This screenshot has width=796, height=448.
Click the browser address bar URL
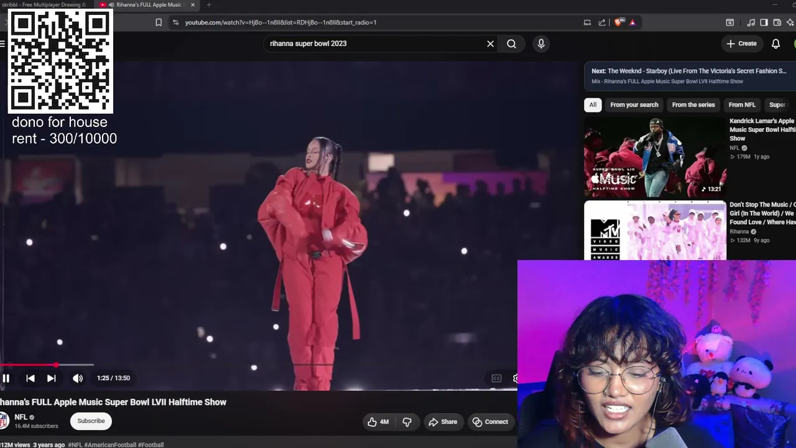(x=280, y=22)
